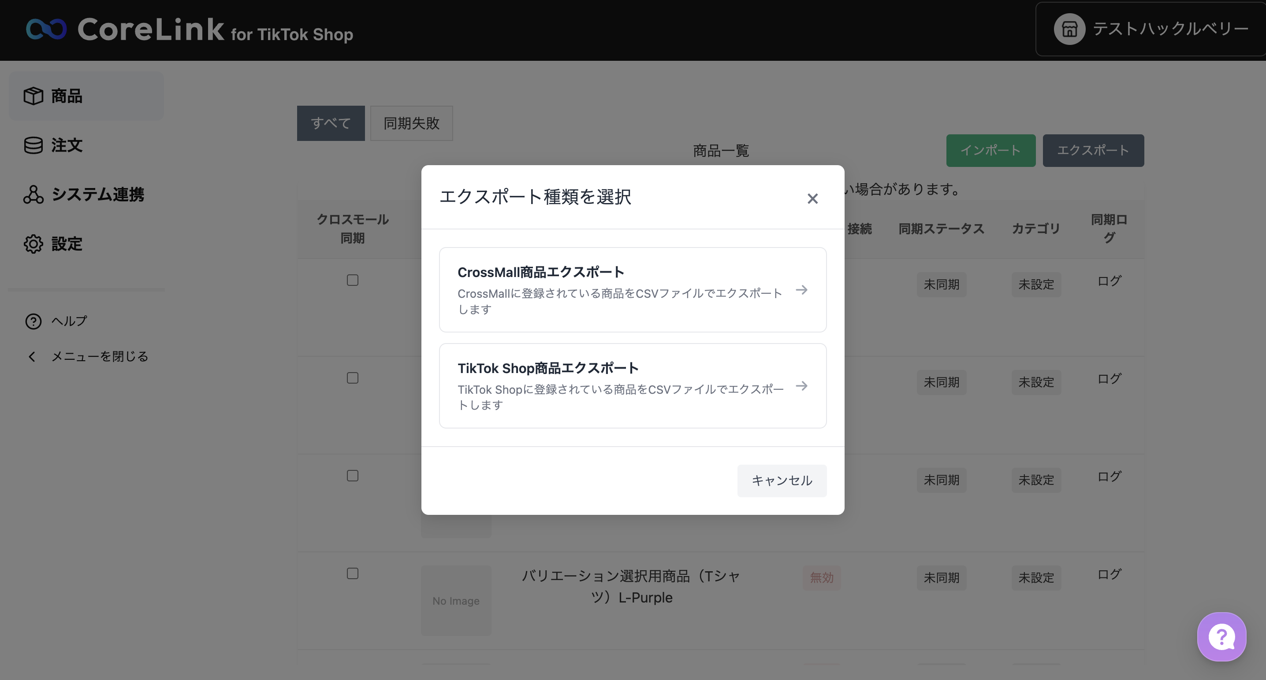The width and height of the screenshot is (1266, 680).
Task: Toggle the first product row checkbox
Action: tap(352, 281)
